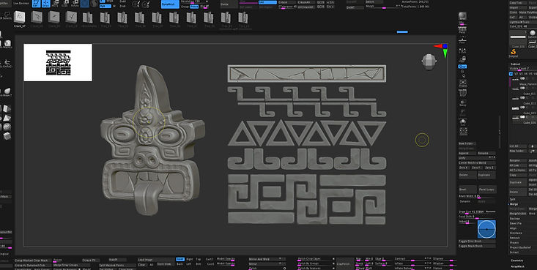The image size is (537, 270).
Task: Expand the Remesh section
Action: [514, 238]
